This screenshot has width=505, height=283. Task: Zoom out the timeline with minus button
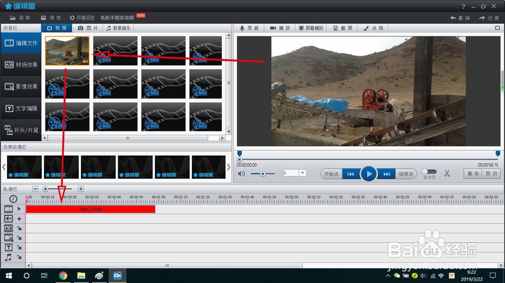click(x=35, y=189)
